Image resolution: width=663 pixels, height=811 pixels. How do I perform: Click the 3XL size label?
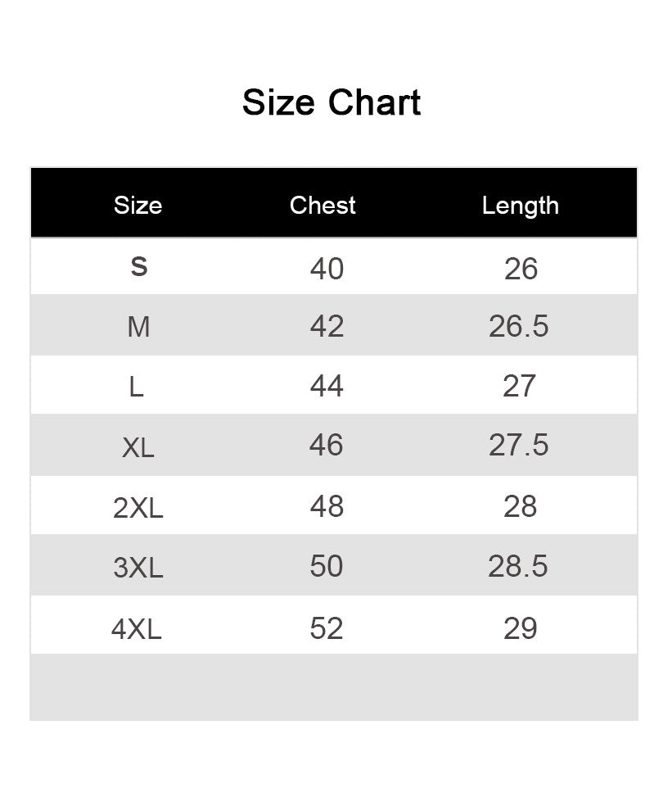tap(138, 568)
